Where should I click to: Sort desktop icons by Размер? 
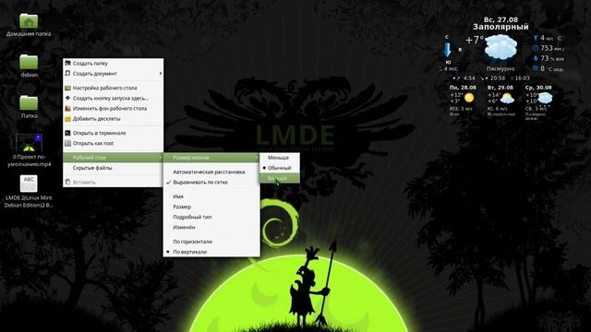pyautogui.click(x=211, y=207)
